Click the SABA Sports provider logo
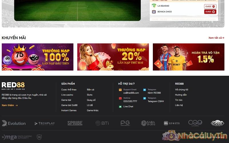Viewport: 229px width, 143px height. (x=148, y=123)
